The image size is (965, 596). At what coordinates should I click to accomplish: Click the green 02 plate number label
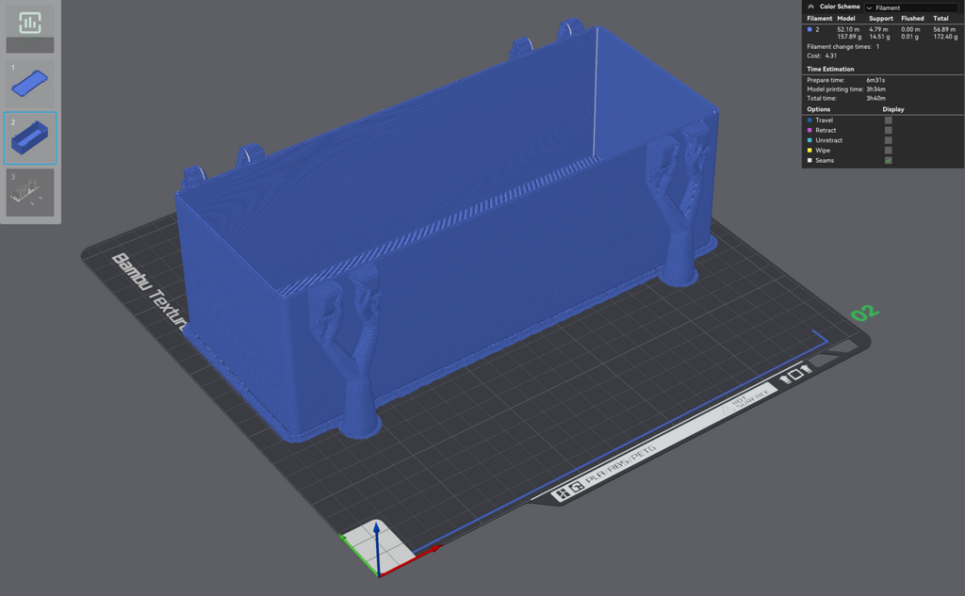point(865,313)
